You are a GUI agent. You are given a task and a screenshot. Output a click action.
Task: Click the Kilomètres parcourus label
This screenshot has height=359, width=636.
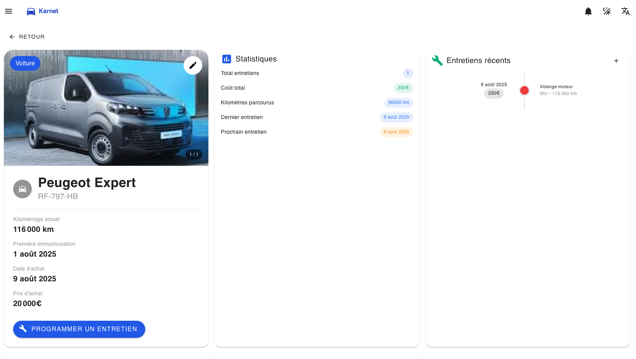[247, 103]
